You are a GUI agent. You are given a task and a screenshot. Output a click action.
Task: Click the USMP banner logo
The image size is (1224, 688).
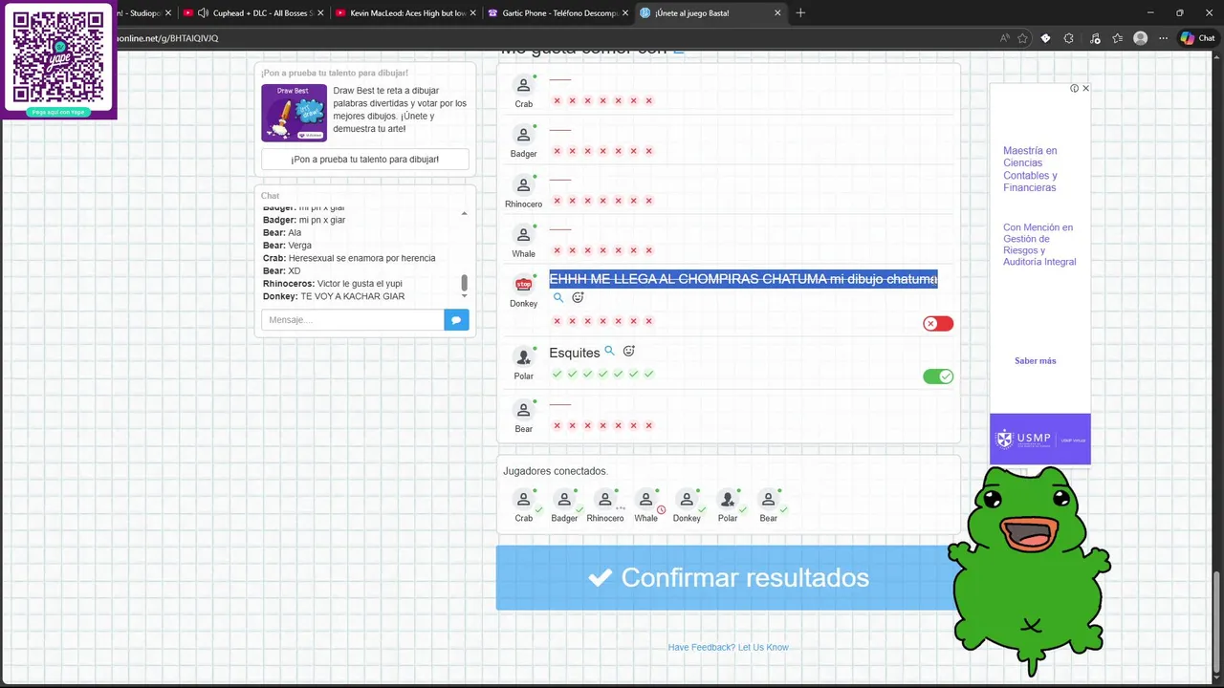pyautogui.click(x=1039, y=440)
